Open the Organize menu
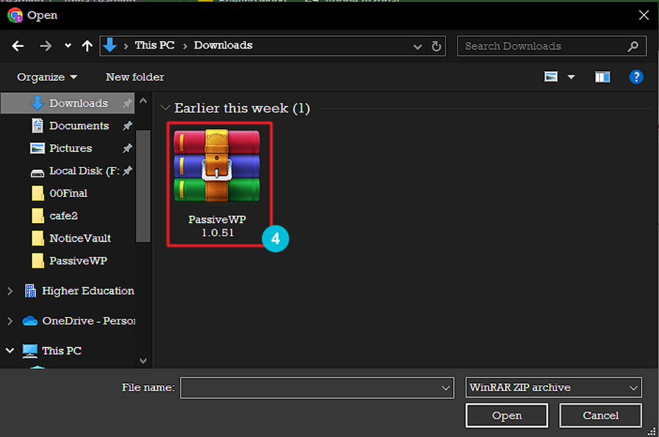659x437 pixels. click(47, 77)
